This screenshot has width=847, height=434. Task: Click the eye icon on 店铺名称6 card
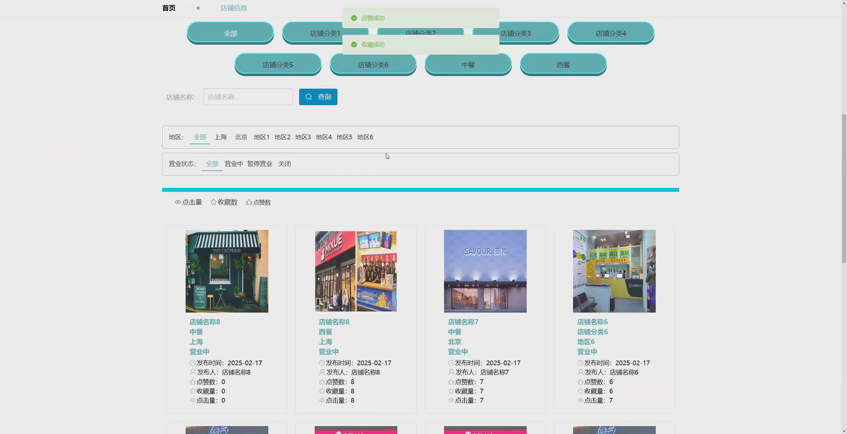point(580,400)
